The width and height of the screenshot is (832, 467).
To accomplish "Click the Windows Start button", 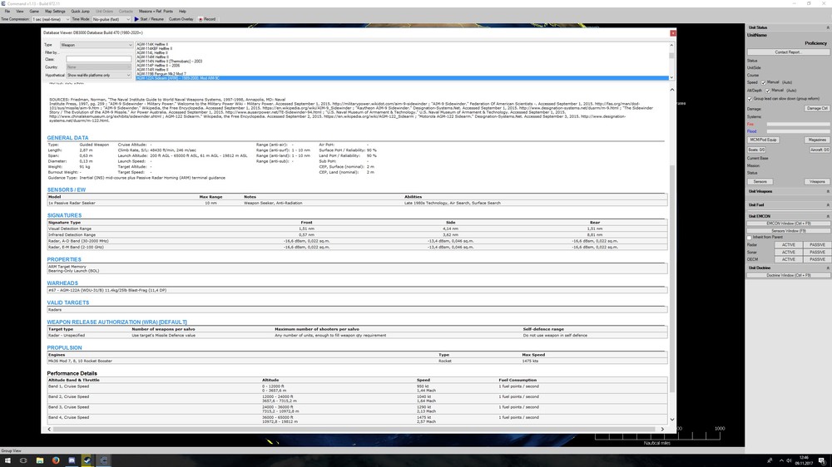I will coord(7,459).
